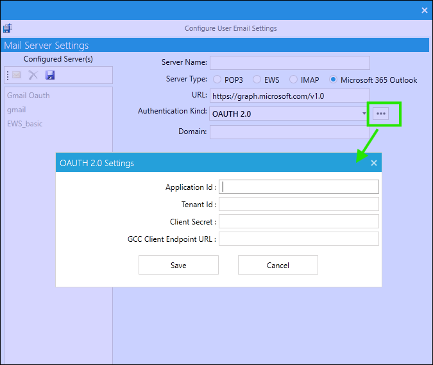
Task: Save the OAUTH 2.0 settings
Action: pos(178,265)
